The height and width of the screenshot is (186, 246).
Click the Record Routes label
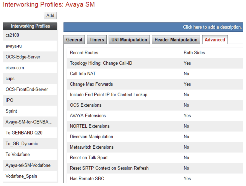click(84, 53)
